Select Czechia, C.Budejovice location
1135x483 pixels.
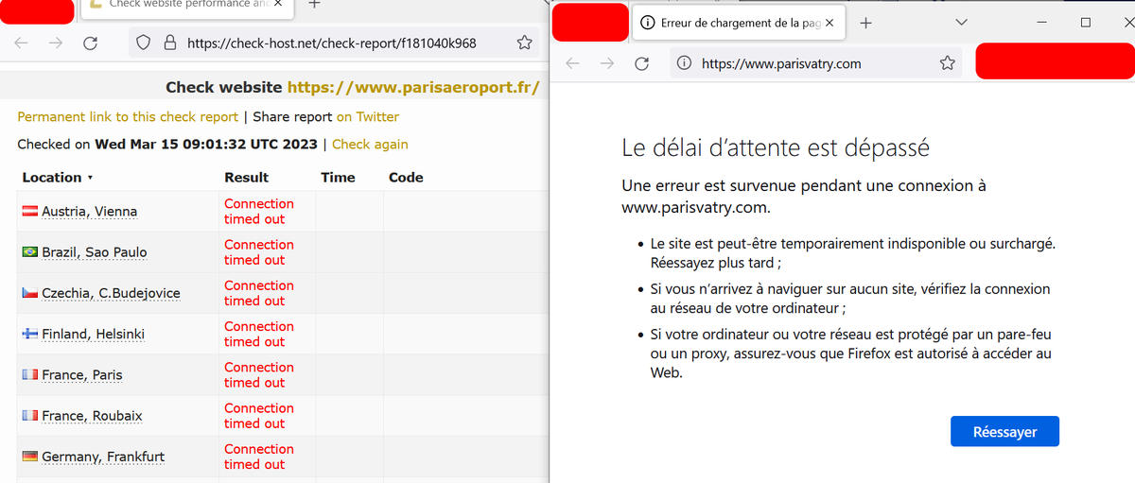[x=111, y=293]
